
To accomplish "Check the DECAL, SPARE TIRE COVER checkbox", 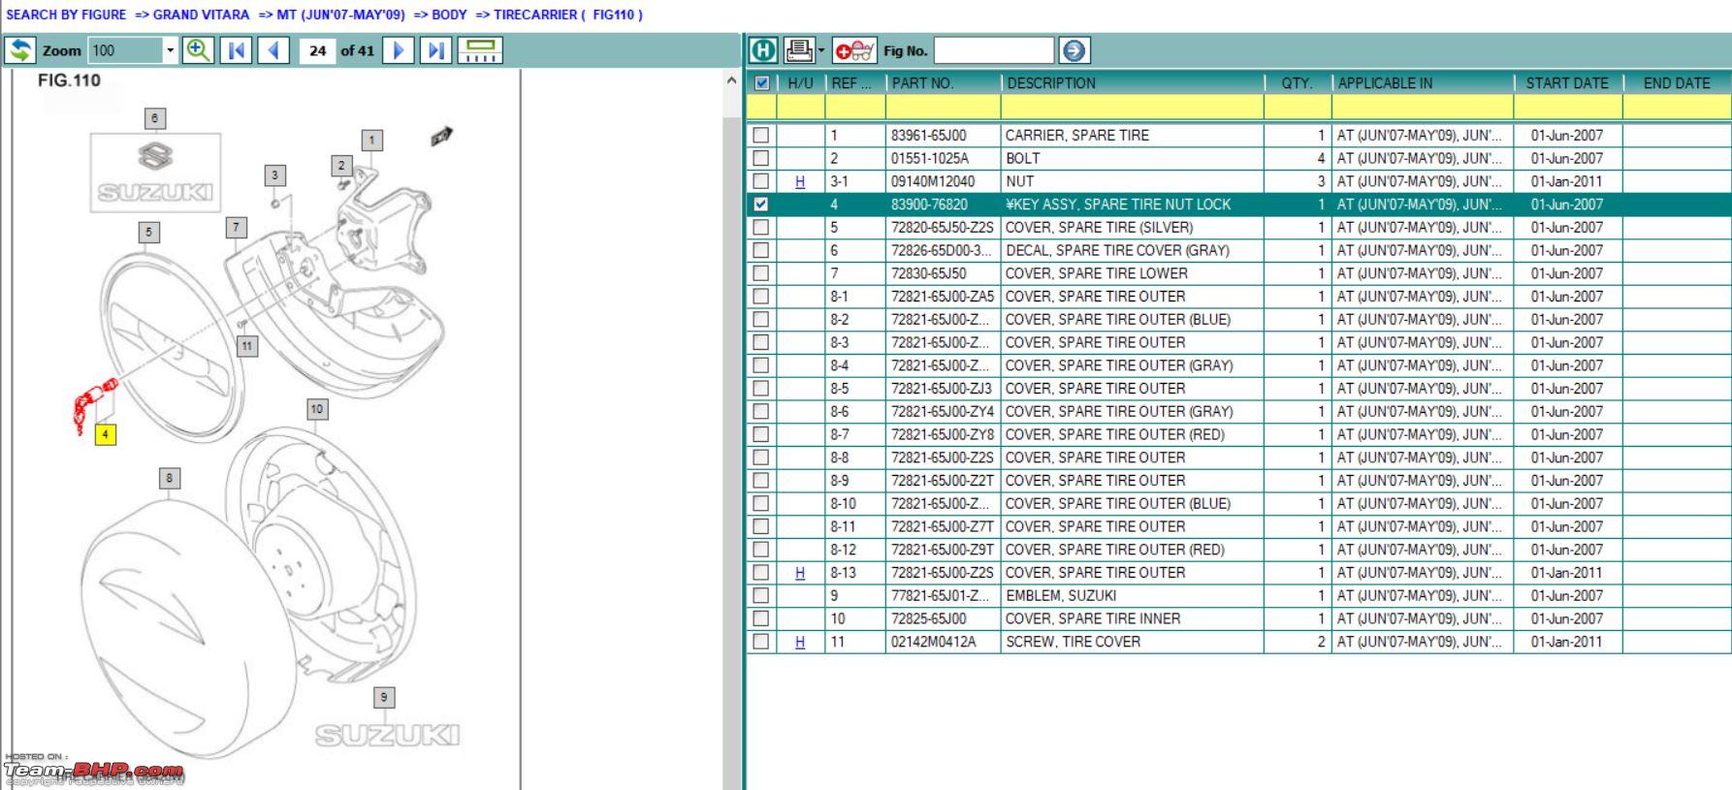I will (x=761, y=250).
